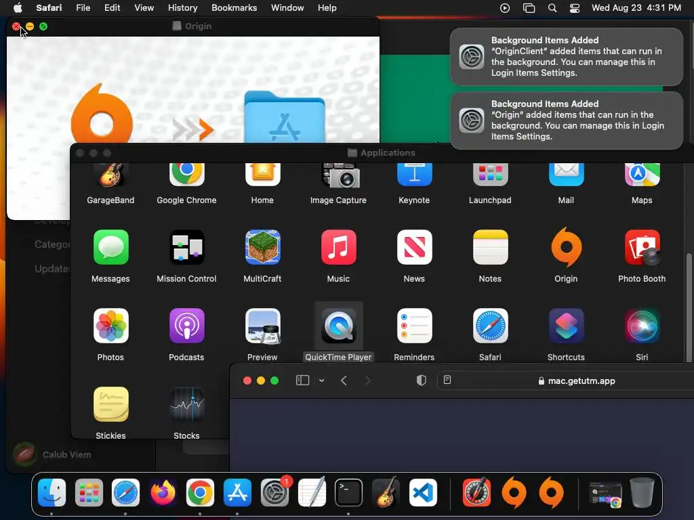The image size is (694, 520).
Task: Open the File menu
Action: [83, 7]
